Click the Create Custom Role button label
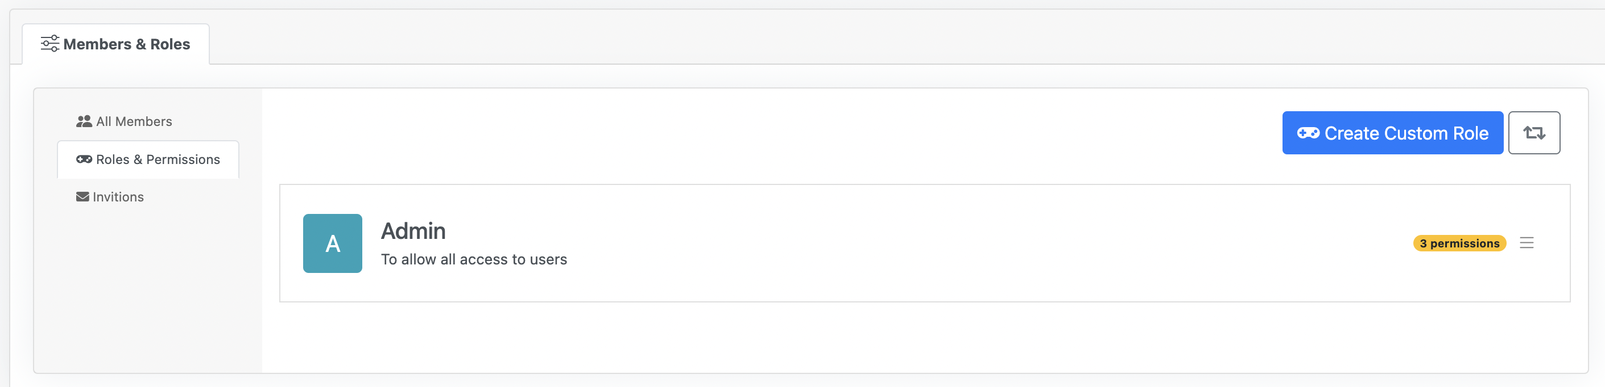This screenshot has width=1605, height=387. click(x=1405, y=133)
